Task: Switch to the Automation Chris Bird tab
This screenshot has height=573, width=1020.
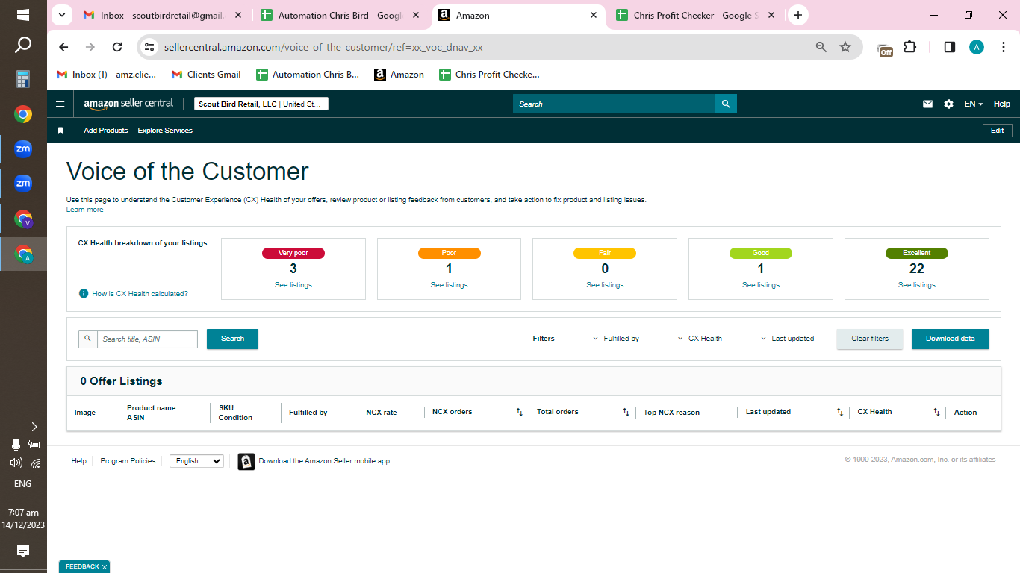Action: point(341,15)
